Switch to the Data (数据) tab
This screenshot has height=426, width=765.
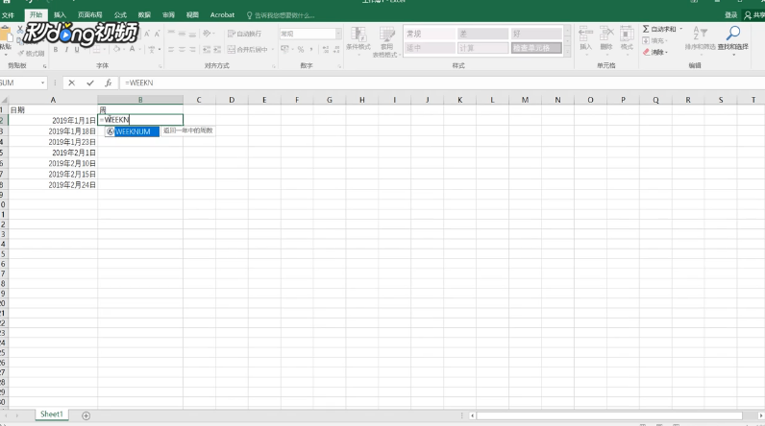pos(144,15)
